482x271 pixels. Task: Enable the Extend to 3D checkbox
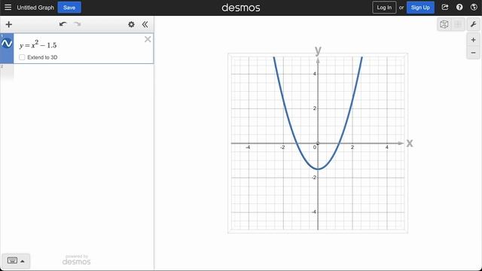[22, 57]
